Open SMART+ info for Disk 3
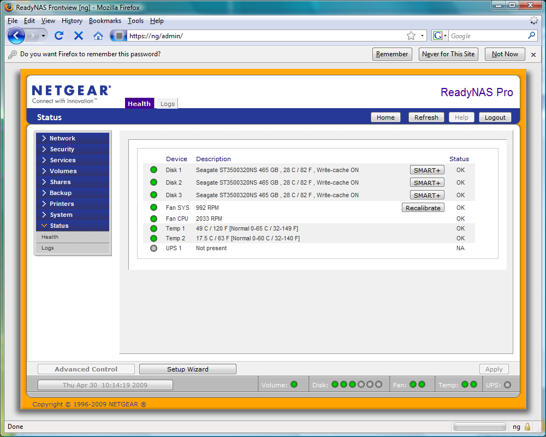The width and height of the screenshot is (546, 437). (x=427, y=195)
